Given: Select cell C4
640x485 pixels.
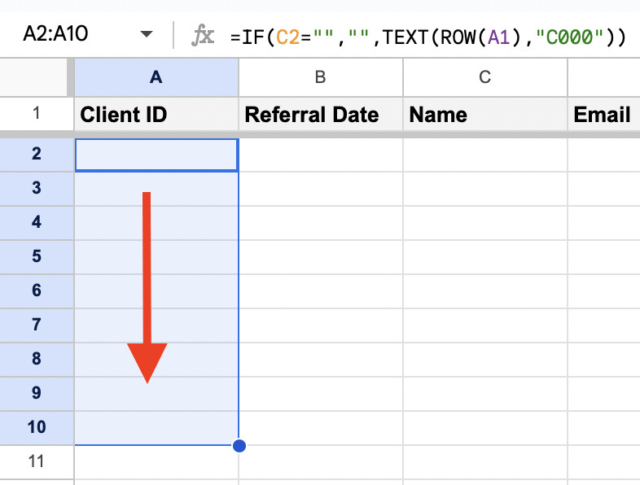Looking at the screenshot, I should pos(485,223).
